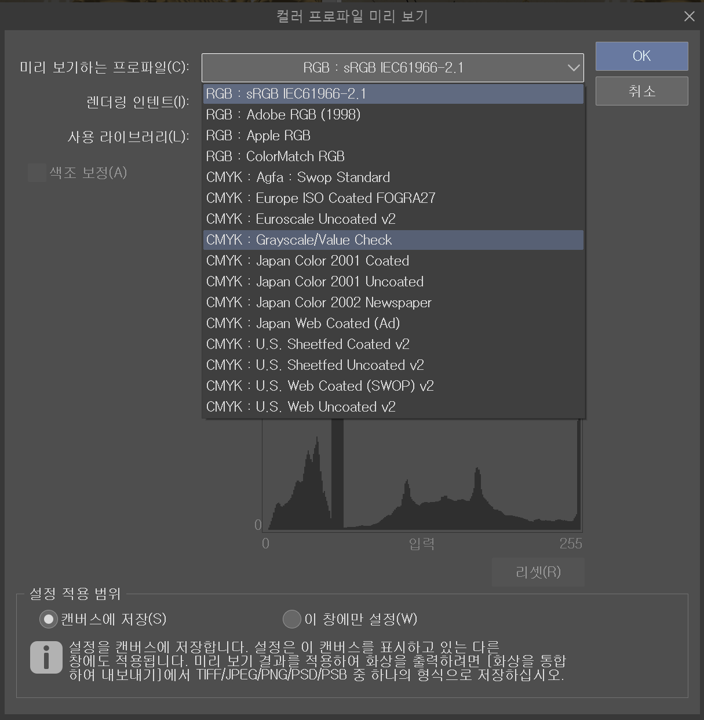
Task: Choose CMYK : Europe ISO Coated FOGRA27
Action: tap(393, 198)
